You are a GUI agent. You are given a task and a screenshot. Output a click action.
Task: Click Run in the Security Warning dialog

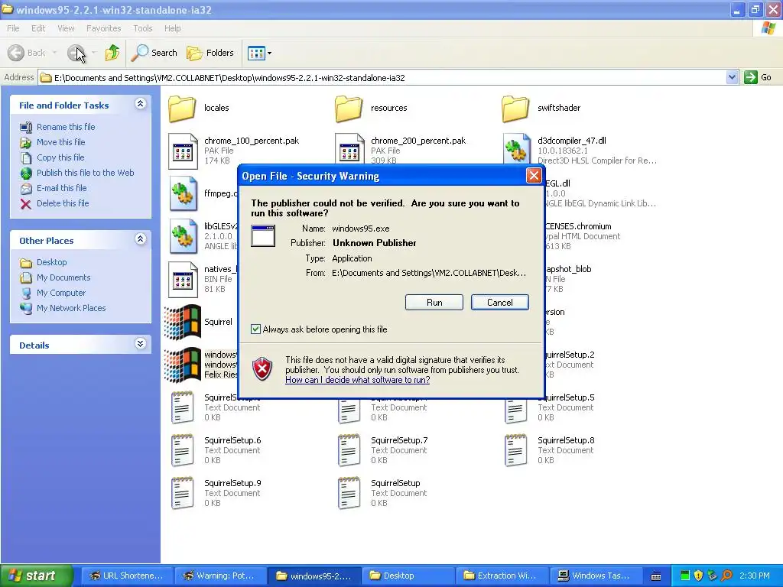click(x=434, y=303)
